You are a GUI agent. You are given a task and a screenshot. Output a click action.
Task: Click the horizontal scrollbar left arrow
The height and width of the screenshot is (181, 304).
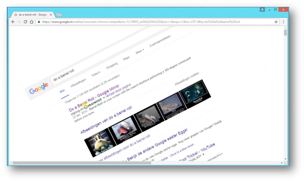pyautogui.click(x=11, y=163)
